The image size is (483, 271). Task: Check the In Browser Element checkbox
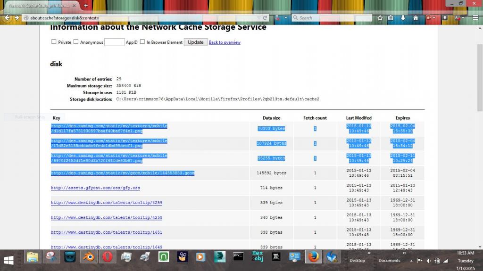coord(142,41)
